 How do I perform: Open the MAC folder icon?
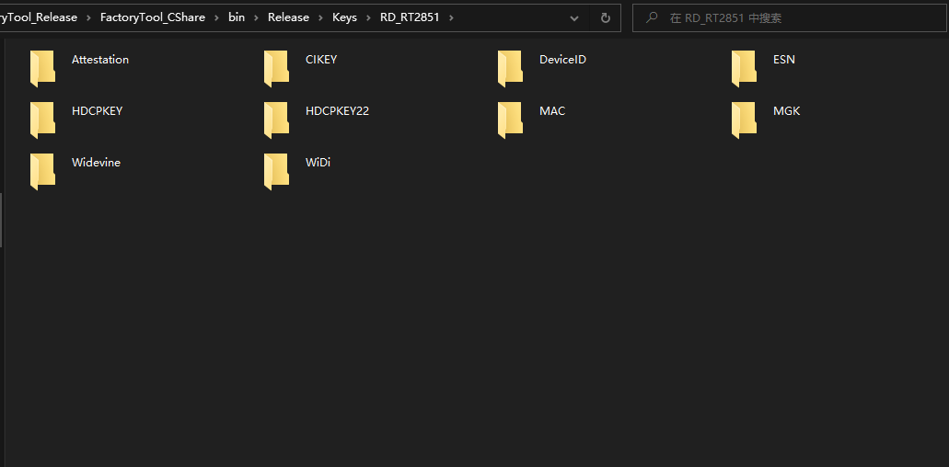(510, 120)
